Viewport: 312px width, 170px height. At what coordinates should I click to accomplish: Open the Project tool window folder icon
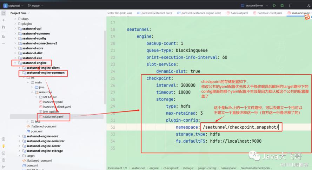(4, 13)
